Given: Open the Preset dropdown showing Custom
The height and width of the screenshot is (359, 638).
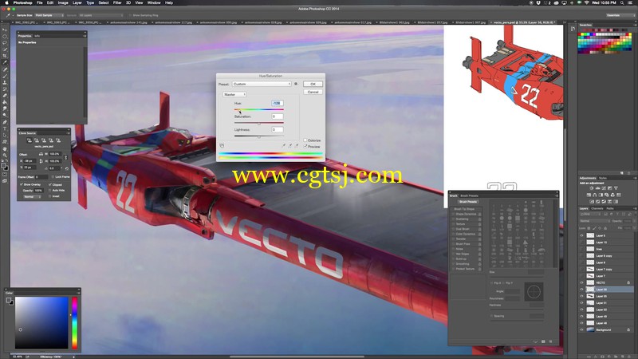Looking at the screenshot, I should [262, 84].
